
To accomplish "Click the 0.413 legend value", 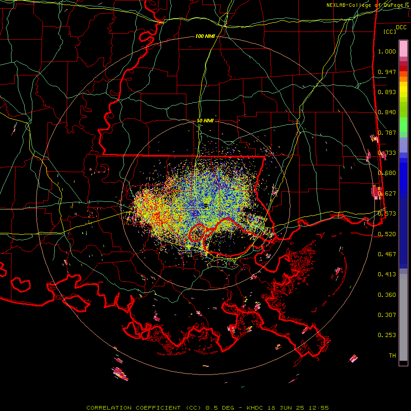I will (x=387, y=274).
